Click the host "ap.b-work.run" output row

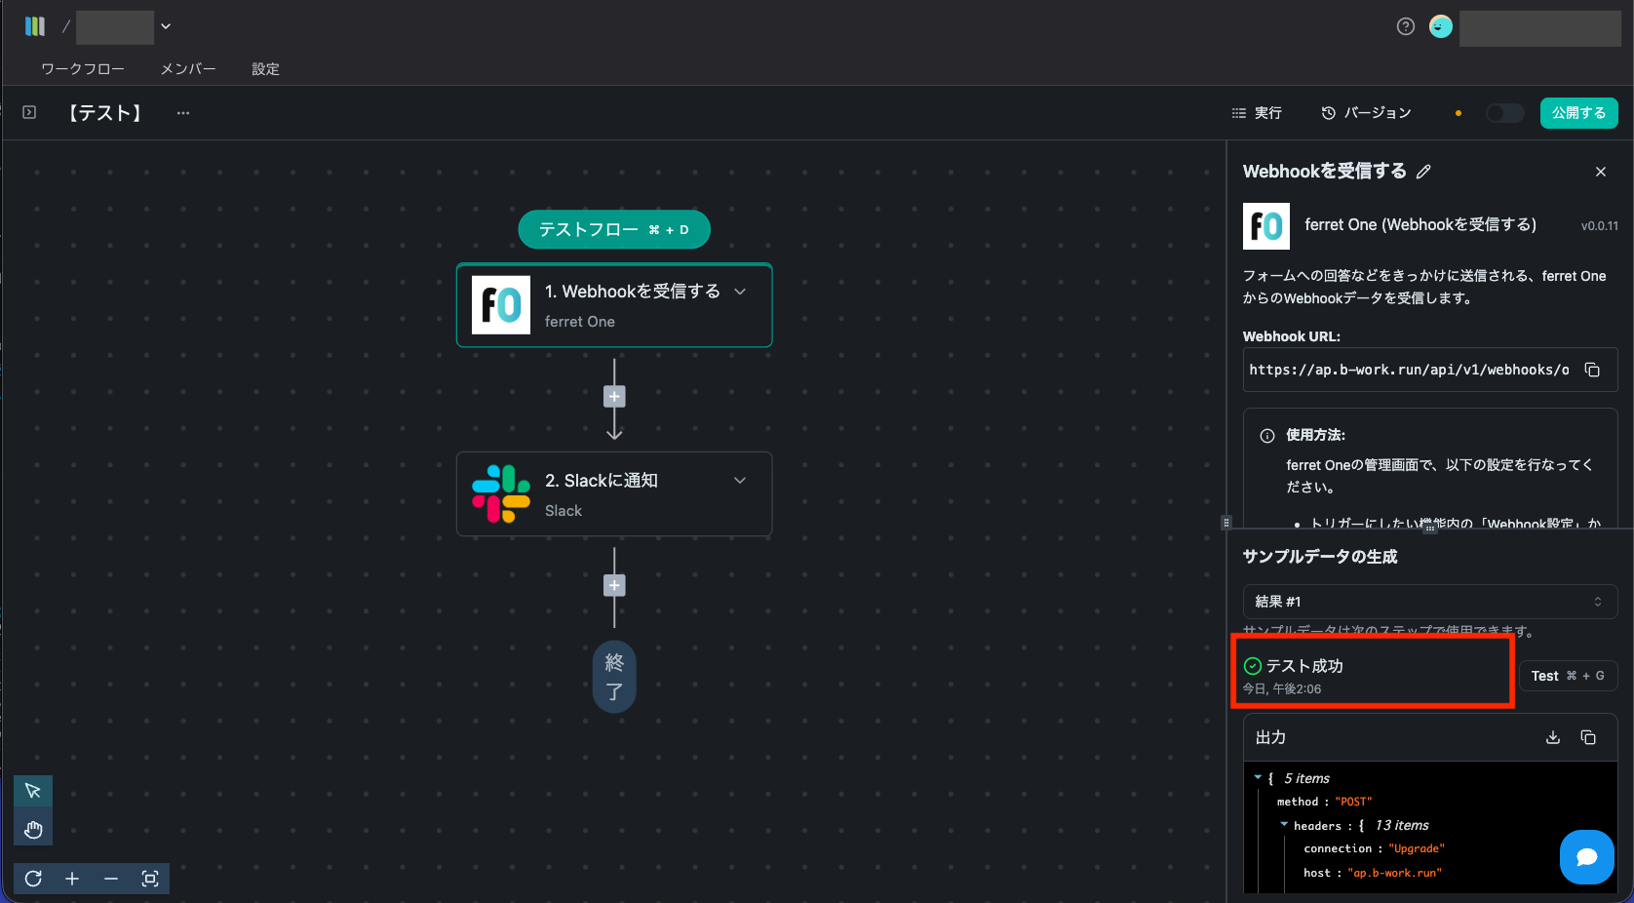1373,873
